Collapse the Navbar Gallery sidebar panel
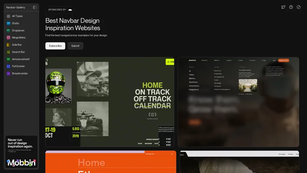The width and height of the screenshot is (307, 173). [x=35, y=7]
